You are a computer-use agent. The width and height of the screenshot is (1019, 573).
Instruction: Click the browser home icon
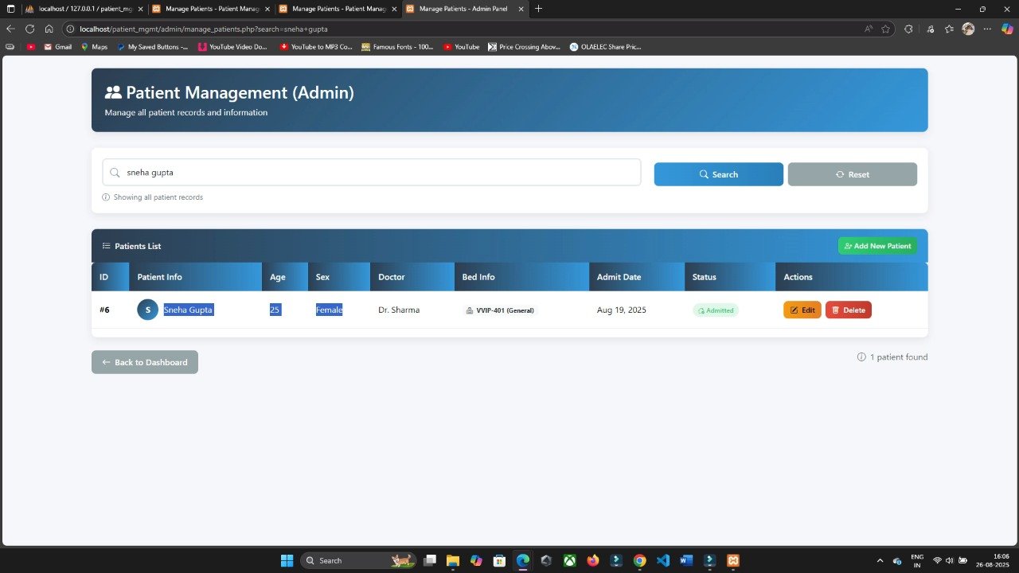(49, 29)
